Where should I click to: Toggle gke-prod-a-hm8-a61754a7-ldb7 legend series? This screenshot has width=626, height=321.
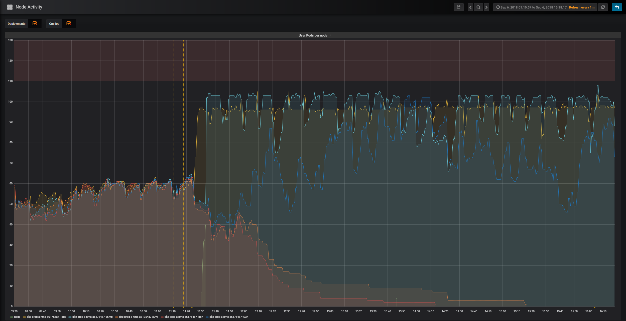(184, 317)
